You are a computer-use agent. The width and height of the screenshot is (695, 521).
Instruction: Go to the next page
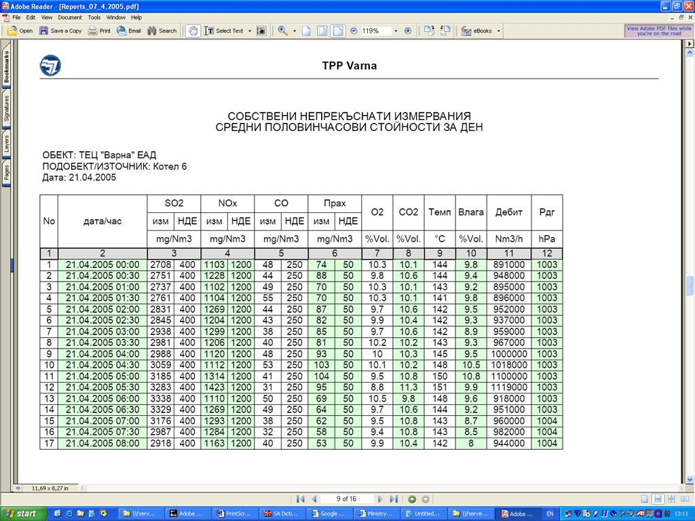(x=381, y=499)
